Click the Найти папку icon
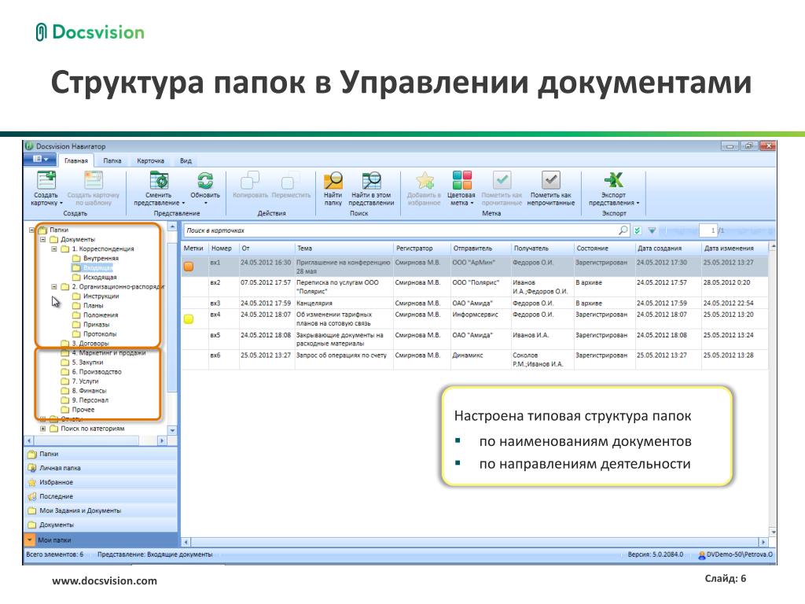The width and height of the screenshot is (805, 604). click(x=333, y=180)
